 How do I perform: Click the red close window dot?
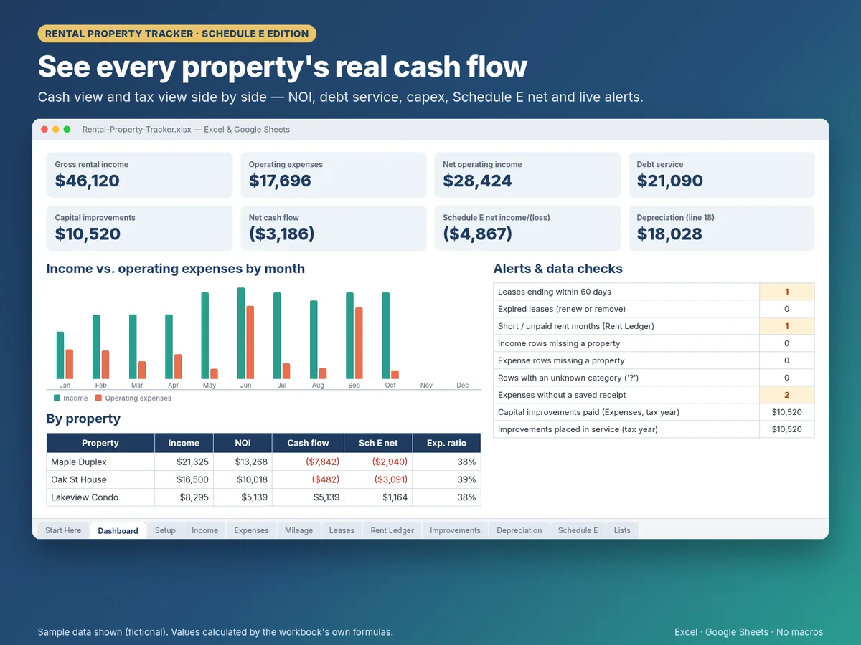click(44, 130)
